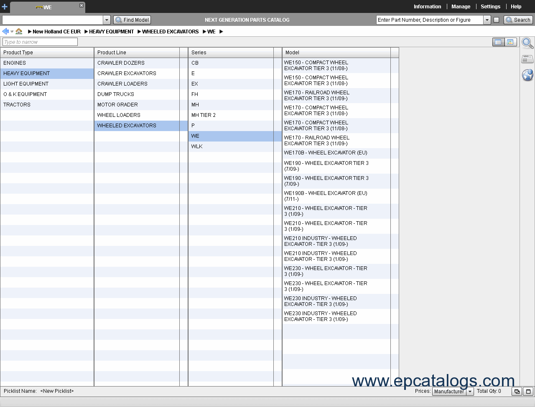Cascade the picklist panel windows icon

click(517, 392)
